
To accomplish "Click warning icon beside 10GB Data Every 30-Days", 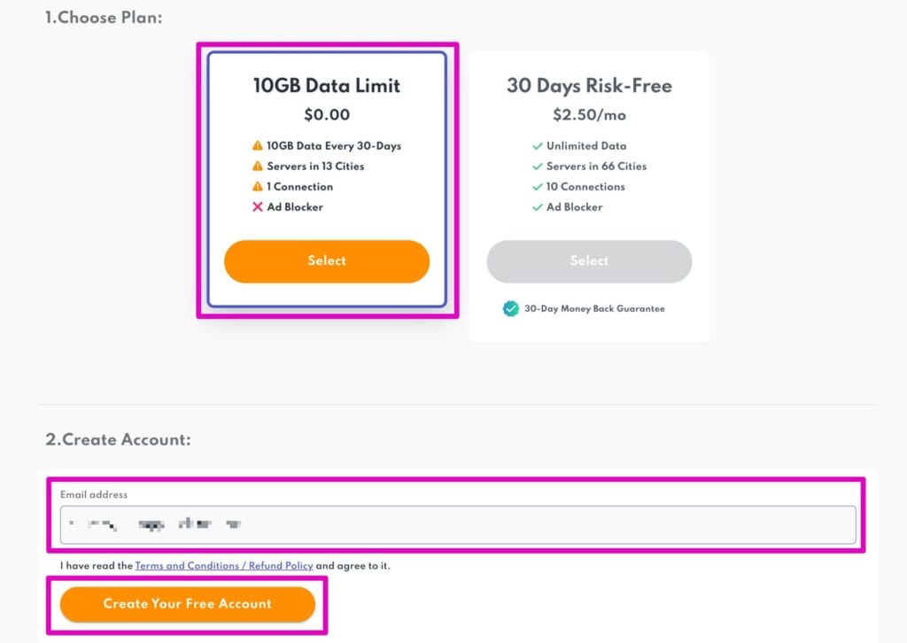I will point(257,146).
